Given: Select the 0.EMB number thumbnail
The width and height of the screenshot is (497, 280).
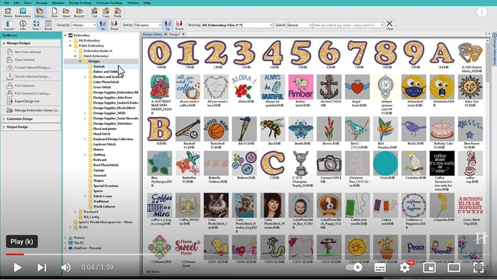Looking at the screenshot, I should coord(160,53).
